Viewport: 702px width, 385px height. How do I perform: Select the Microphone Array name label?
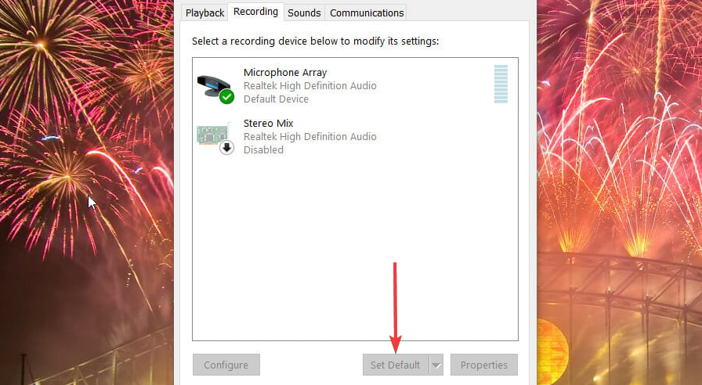285,73
